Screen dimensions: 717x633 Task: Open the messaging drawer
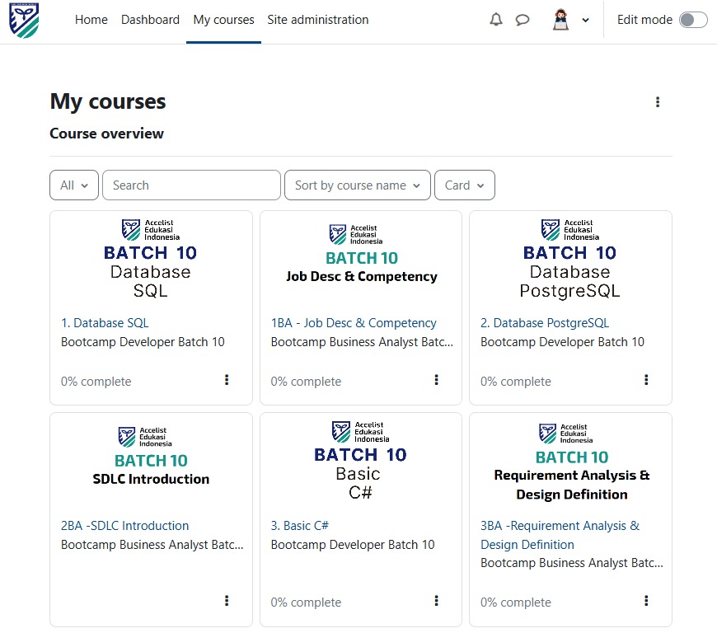[x=523, y=19]
